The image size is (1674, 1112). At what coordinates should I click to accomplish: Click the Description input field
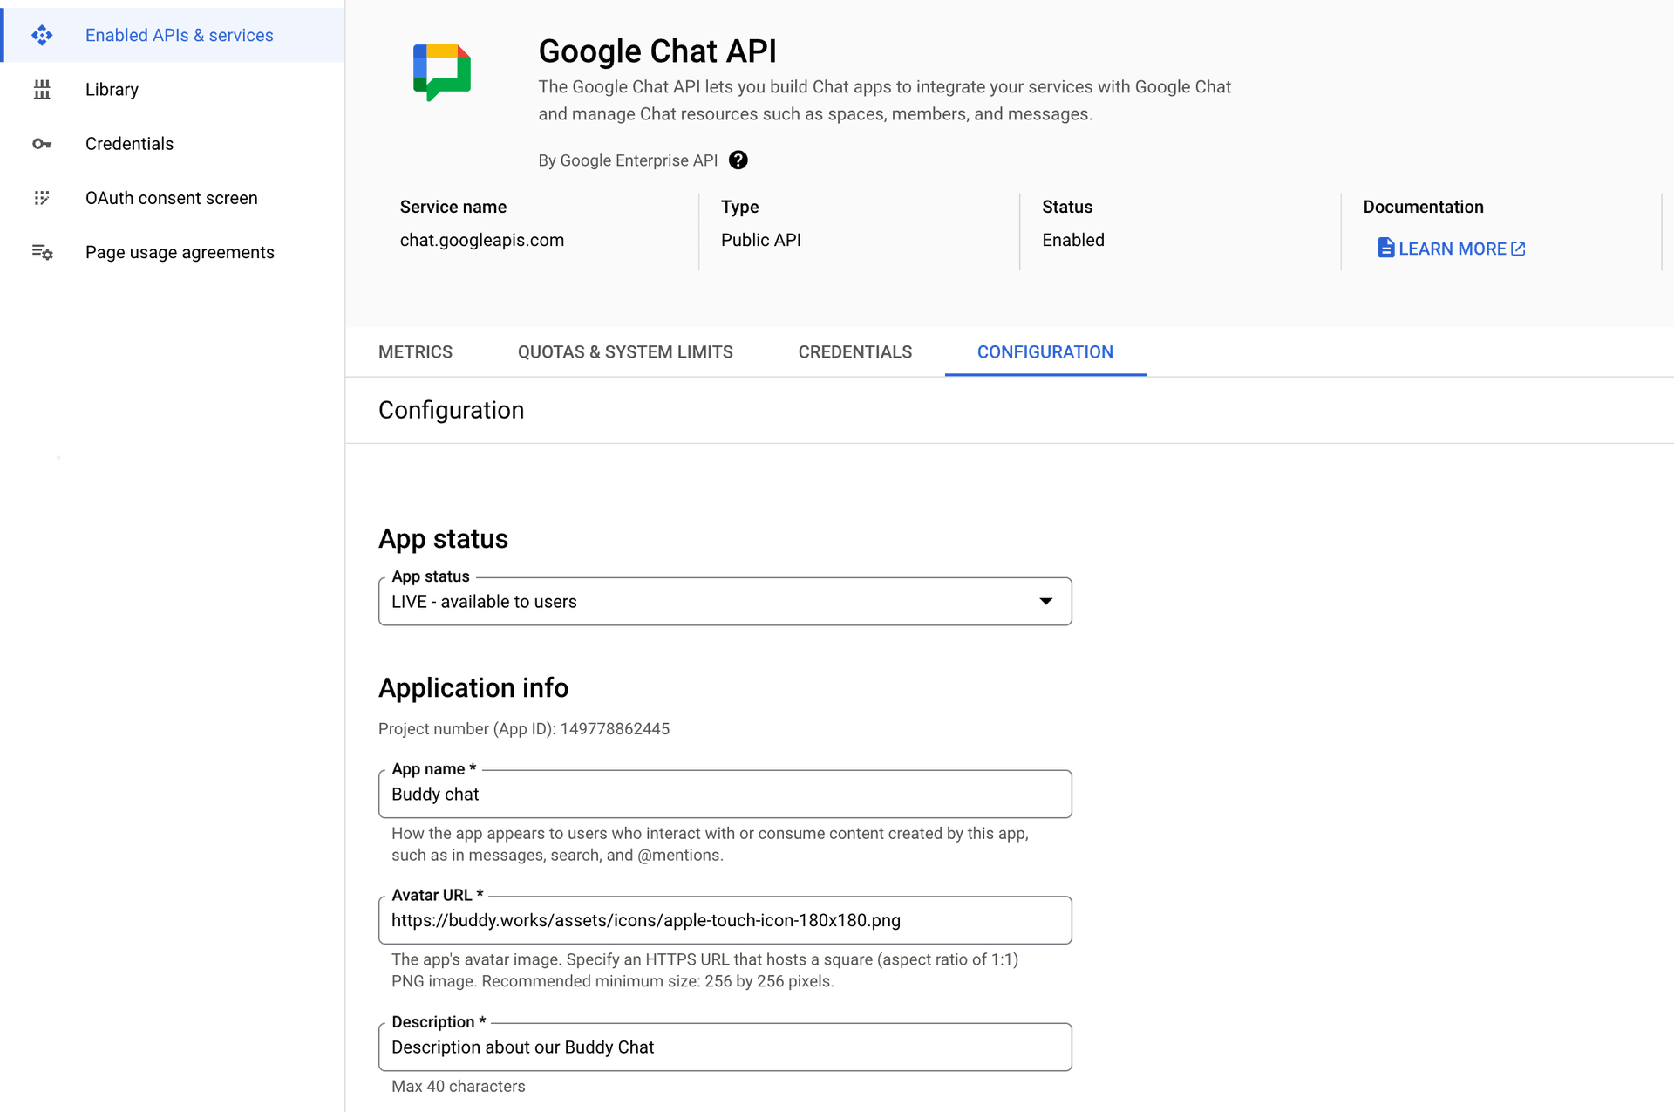click(725, 1047)
